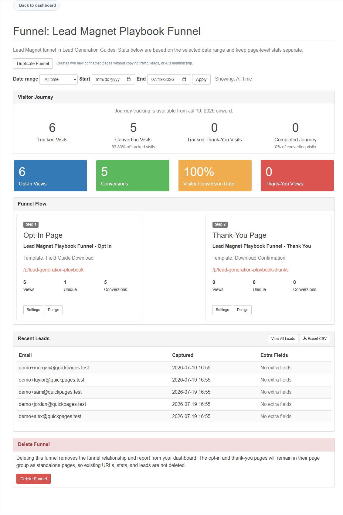Click the red Delete Funnel button

[33, 479]
